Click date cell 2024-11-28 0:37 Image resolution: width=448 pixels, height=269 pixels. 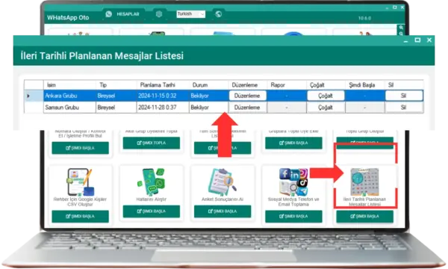[163, 108]
